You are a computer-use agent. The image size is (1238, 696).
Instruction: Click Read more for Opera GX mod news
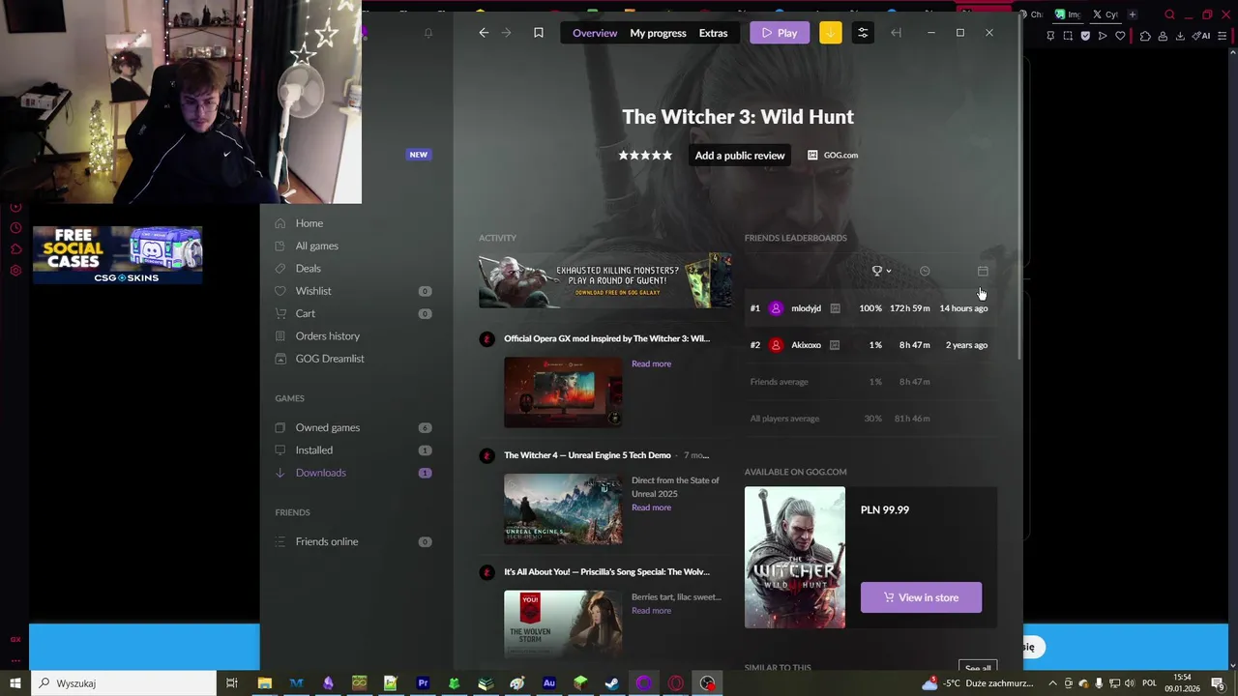pyautogui.click(x=651, y=363)
